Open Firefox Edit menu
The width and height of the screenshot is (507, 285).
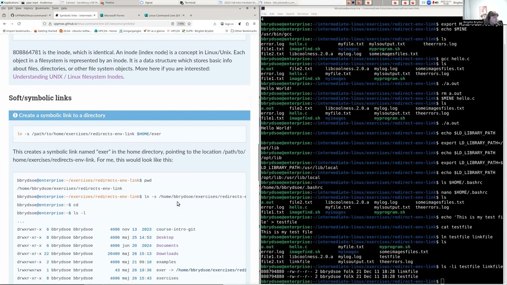click(x=10, y=8)
